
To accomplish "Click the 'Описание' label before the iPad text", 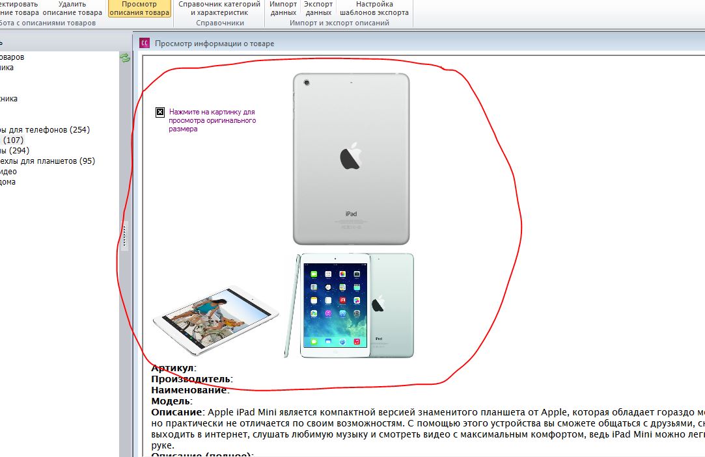I will click(176, 412).
